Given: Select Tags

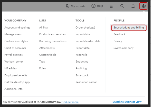Looking at the screenshot, I should [42, 61].
